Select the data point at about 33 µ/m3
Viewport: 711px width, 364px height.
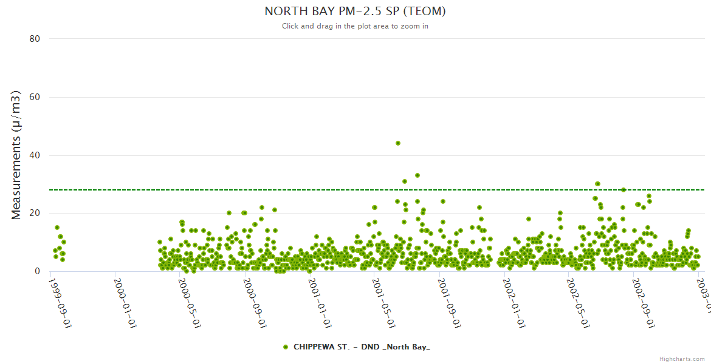click(x=417, y=175)
